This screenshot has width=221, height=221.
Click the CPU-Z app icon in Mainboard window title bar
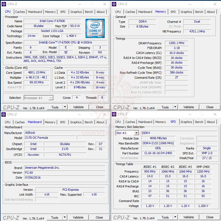point(4,114)
